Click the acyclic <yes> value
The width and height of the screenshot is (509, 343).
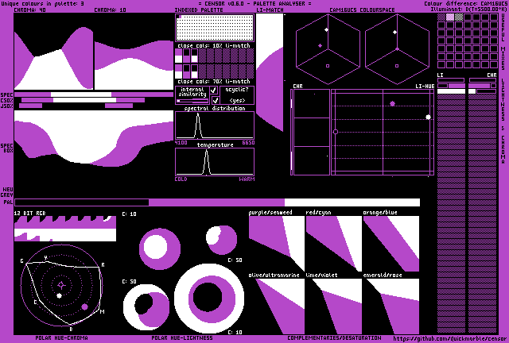[237, 101]
